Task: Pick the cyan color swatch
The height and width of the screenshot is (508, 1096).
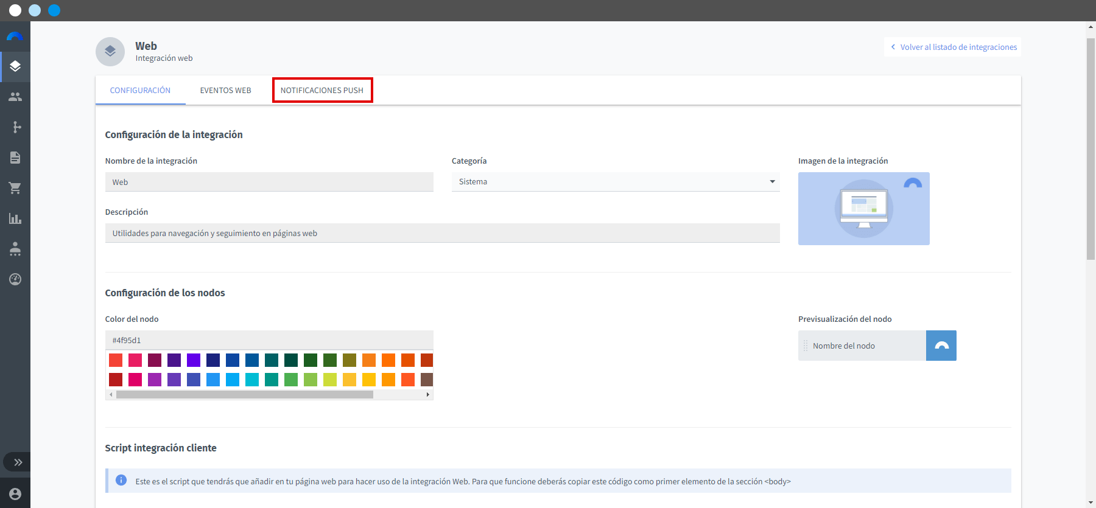Action: point(252,380)
